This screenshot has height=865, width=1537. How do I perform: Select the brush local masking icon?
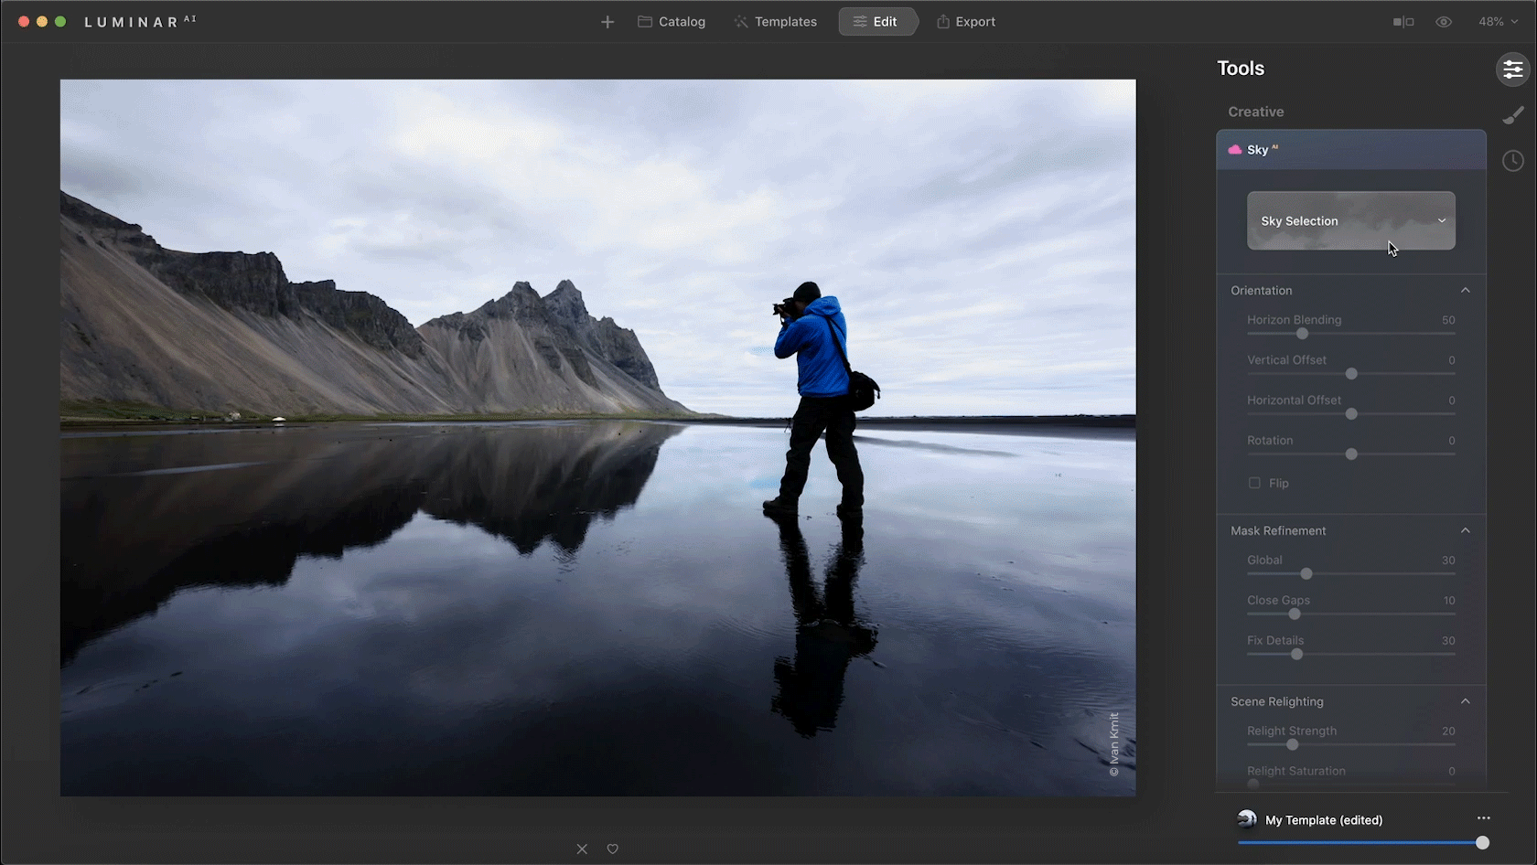tap(1512, 115)
